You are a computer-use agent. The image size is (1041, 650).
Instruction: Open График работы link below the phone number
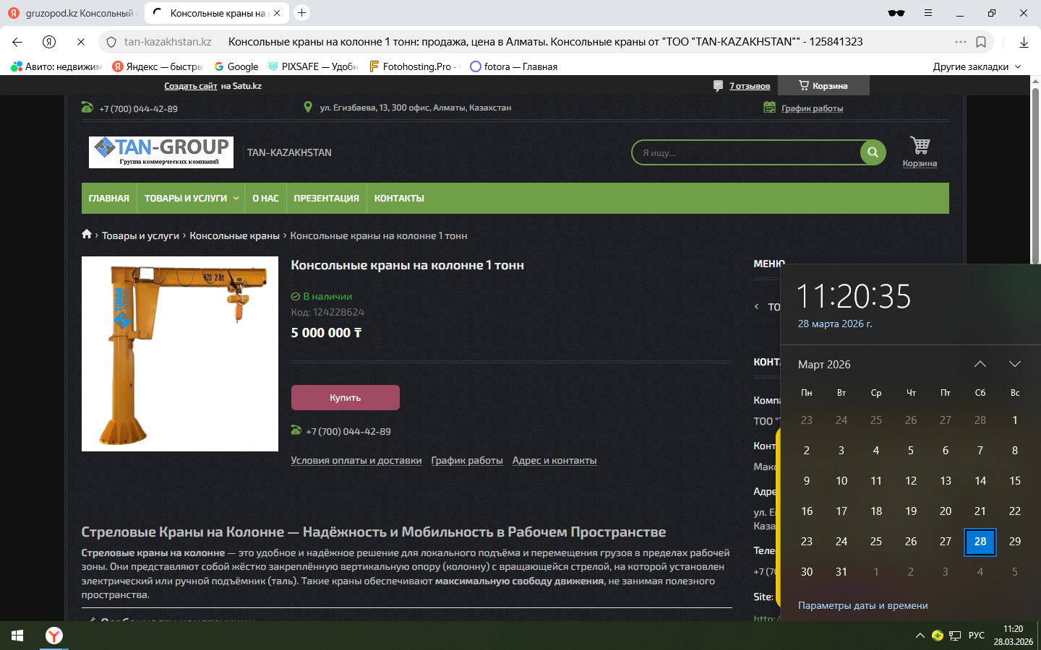pyautogui.click(x=467, y=461)
